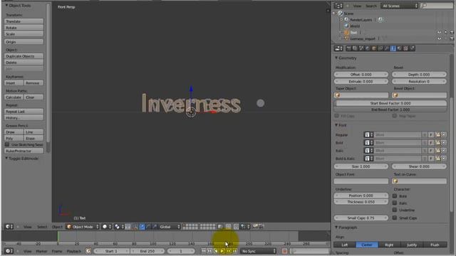Viewport: 456px width, 256px height.
Task: Open the Bold font file browser icon
Action: pos(437,142)
